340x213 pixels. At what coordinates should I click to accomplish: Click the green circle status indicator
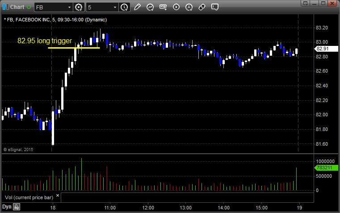click(x=29, y=7)
